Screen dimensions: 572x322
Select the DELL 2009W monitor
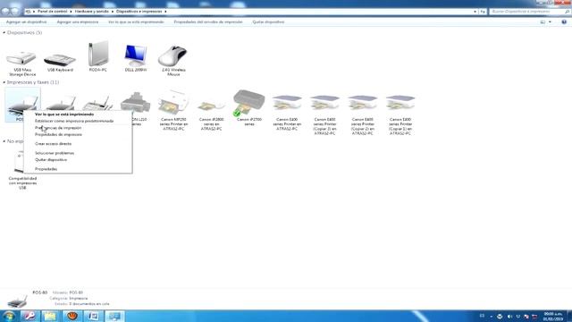(136, 57)
